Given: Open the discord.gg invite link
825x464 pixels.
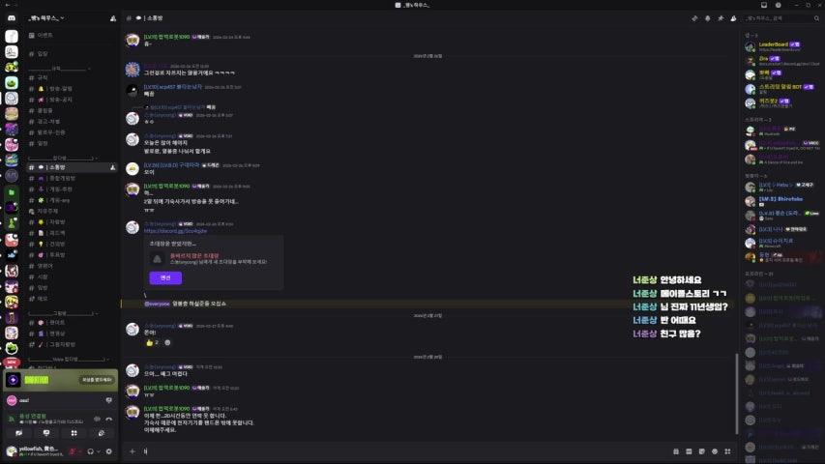Looking at the screenshot, I should (175, 231).
